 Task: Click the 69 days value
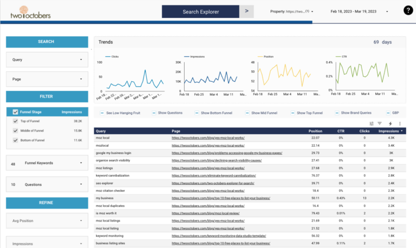pos(382,42)
